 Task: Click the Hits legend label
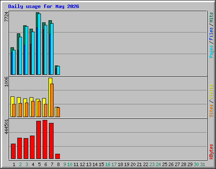coord(211,17)
